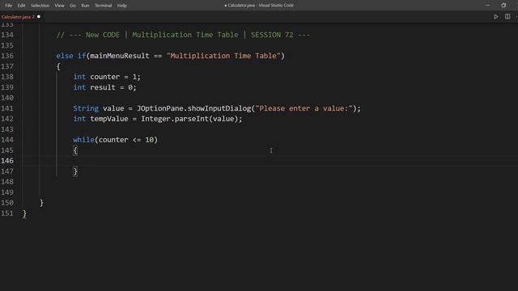Click the comment text 'Multiplication Time Table | SESSION 72'
The image size is (518, 291).
tap(213, 35)
